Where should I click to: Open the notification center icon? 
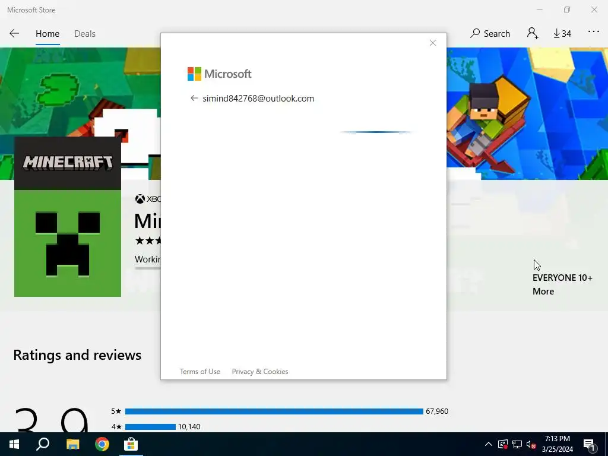click(x=589, y=445)
